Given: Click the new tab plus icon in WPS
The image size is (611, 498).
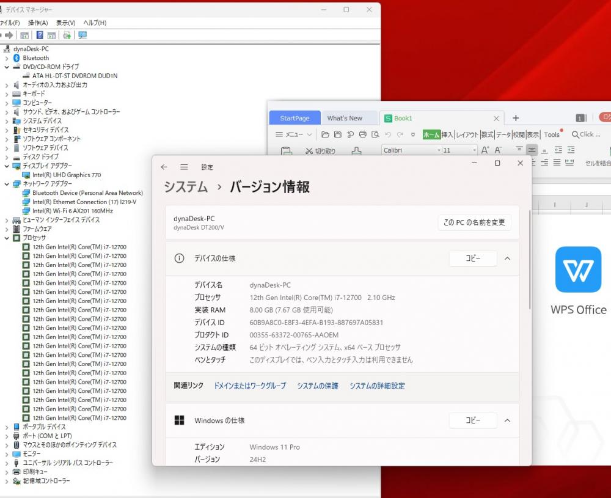Looking at the screenshot, I should [x=516, y=118].
